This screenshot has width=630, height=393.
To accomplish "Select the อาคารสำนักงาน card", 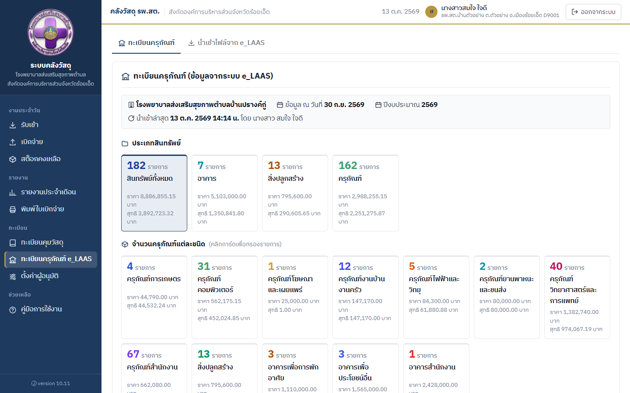I will pyautogui.click(x=436, y=368).
